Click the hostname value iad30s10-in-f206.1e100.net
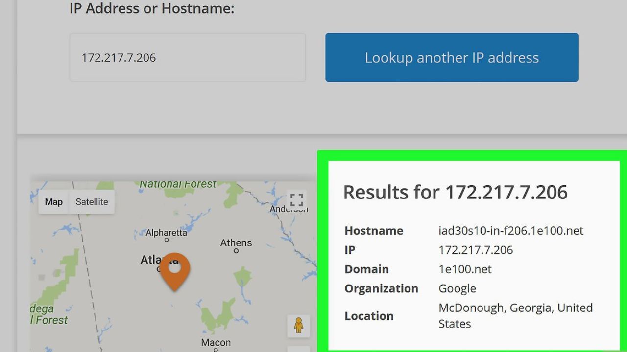Image resolution: width=627 pixels, height=352 pixels. click(511, 231)
